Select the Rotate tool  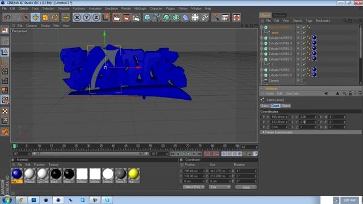[x=54, y=18]
